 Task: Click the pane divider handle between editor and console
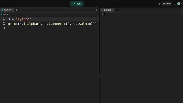[99, 76]
